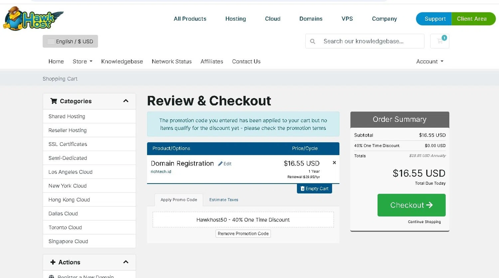Click the green Checkout button
The height and width of the screenshot is (278, 499).
(412, 205)
